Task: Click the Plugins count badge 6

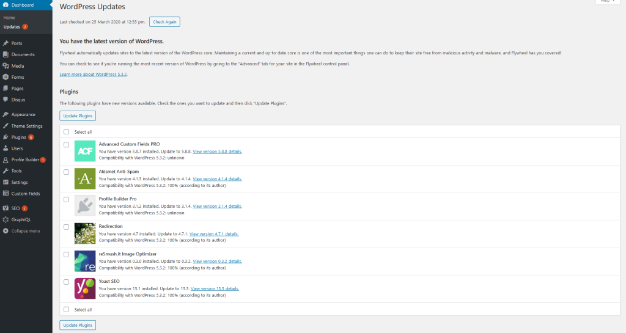Action: (31, 137)
